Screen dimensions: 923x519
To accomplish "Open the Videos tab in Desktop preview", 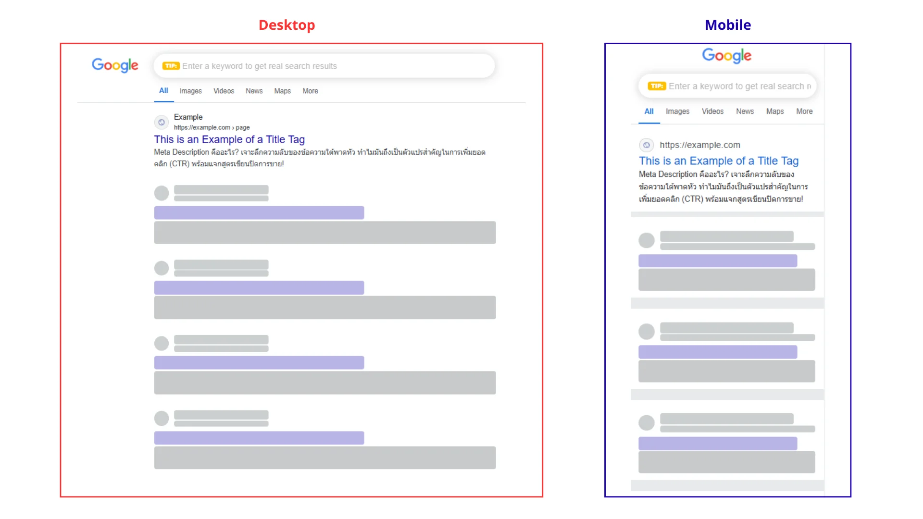I will pos(224,91).
